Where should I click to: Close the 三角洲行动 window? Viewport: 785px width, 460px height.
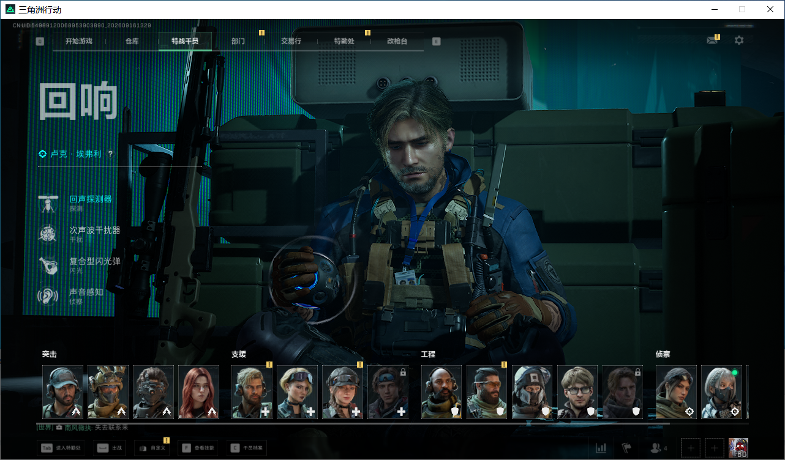click(770, 9)
